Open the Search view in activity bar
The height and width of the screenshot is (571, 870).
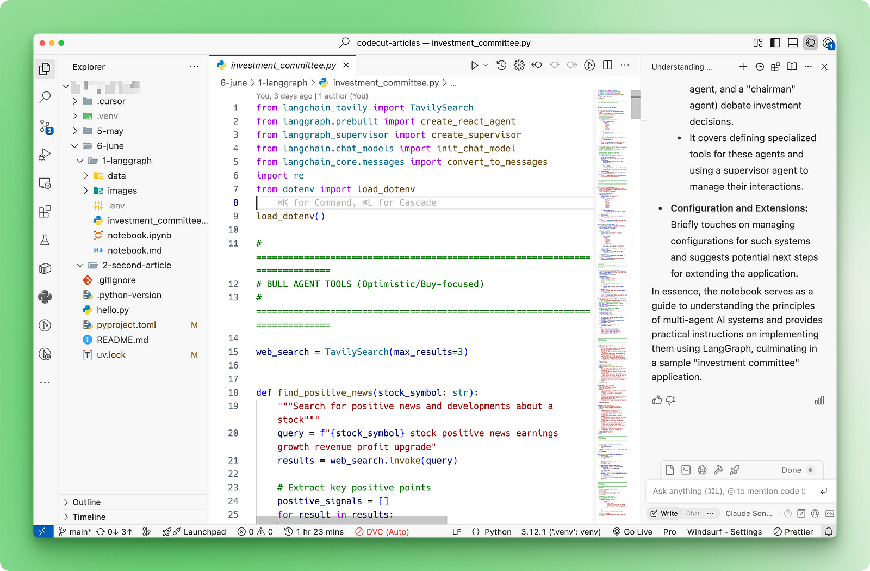pyautogui.click(x=45, y=97)
